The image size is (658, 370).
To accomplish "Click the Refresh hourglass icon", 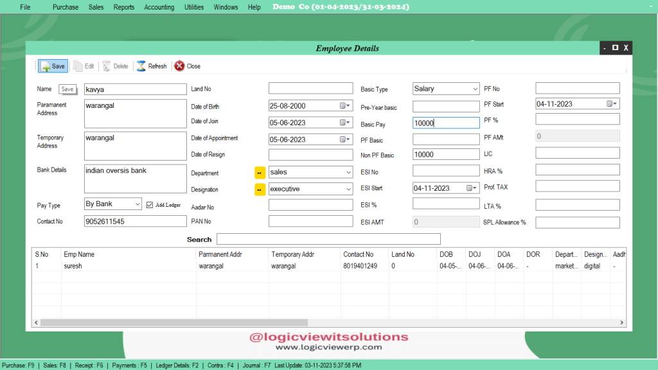I will point(140,66).
